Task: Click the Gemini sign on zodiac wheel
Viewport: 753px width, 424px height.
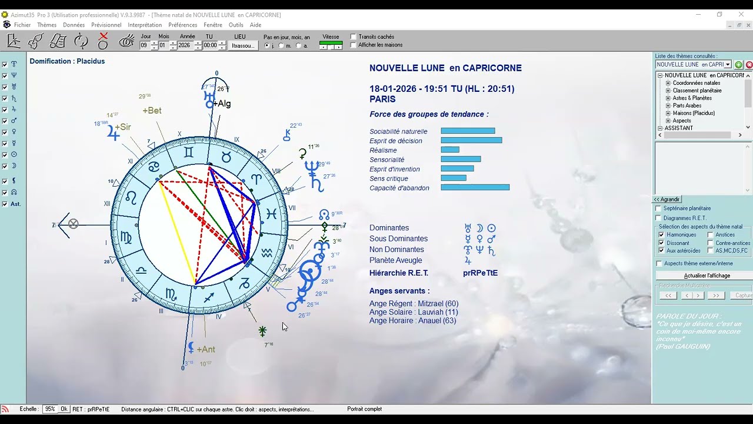Action: point(188,153)
